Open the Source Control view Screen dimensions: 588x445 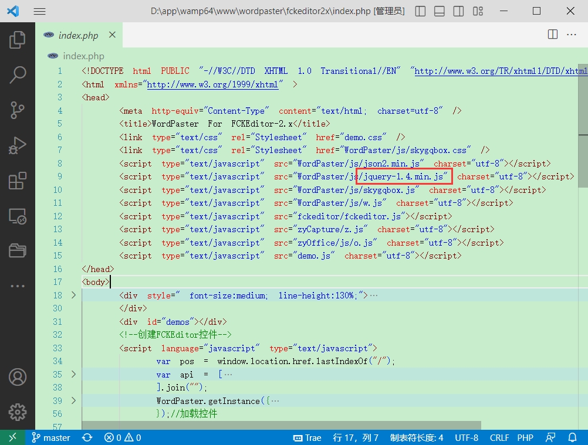[x=18, y=110]
